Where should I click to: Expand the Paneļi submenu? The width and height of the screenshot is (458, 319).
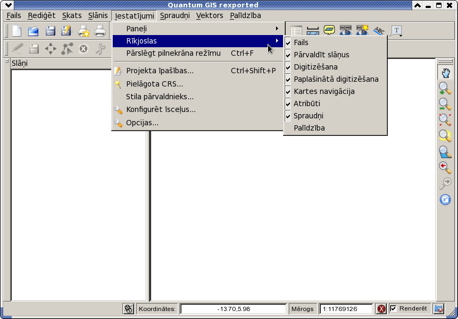click(x=198, y=29)
